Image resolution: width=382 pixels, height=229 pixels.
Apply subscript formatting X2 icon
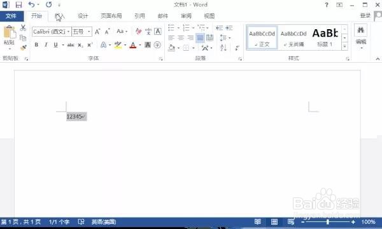(80, 45)
